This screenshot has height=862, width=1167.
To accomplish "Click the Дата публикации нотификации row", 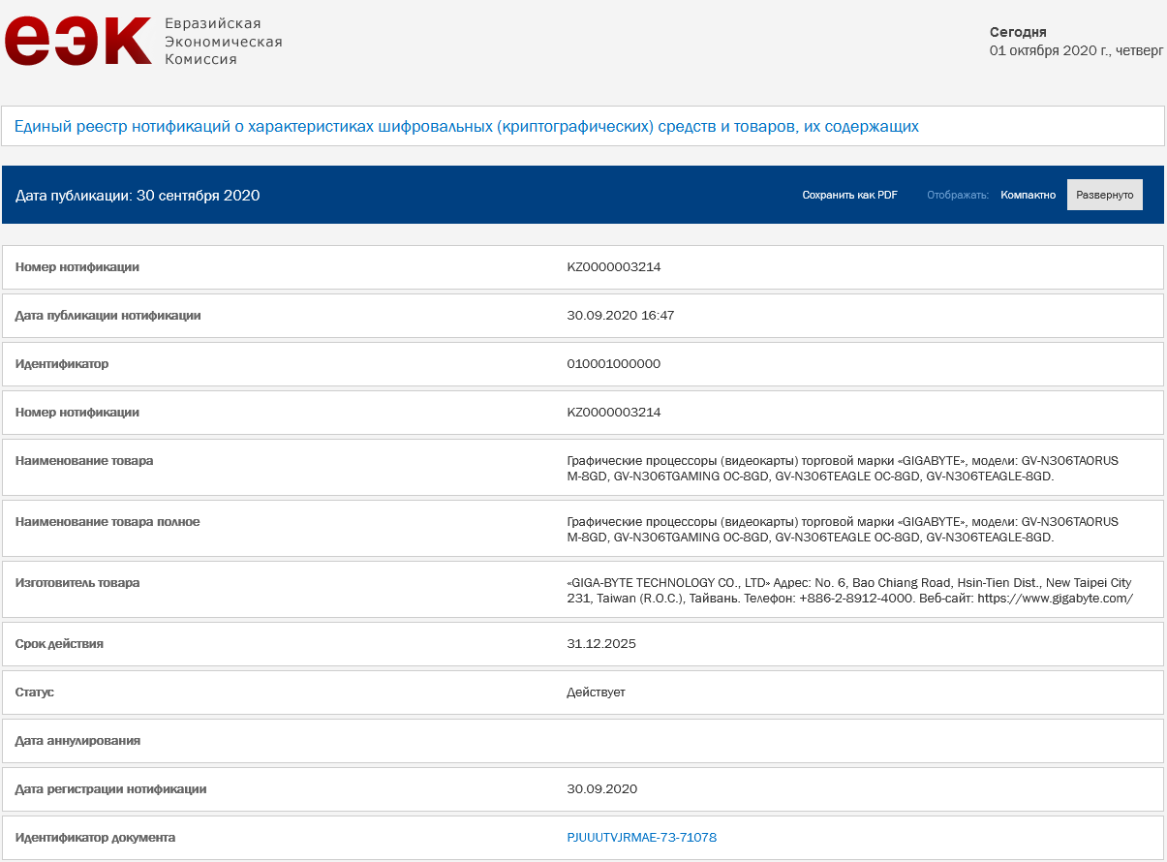I will 583,316.
